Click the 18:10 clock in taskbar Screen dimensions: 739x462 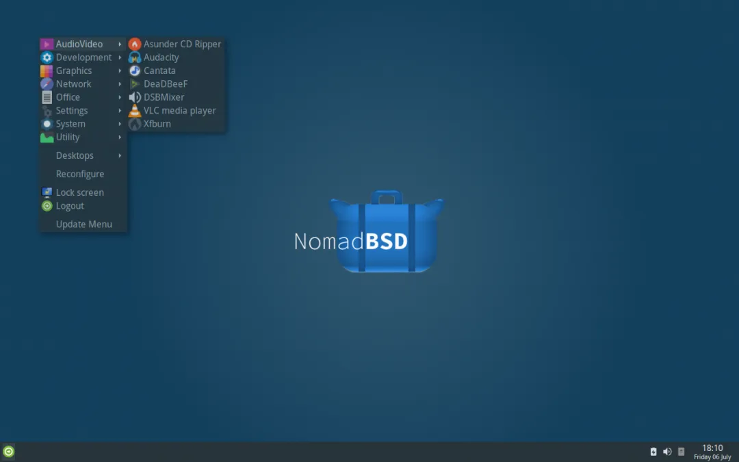712,448
